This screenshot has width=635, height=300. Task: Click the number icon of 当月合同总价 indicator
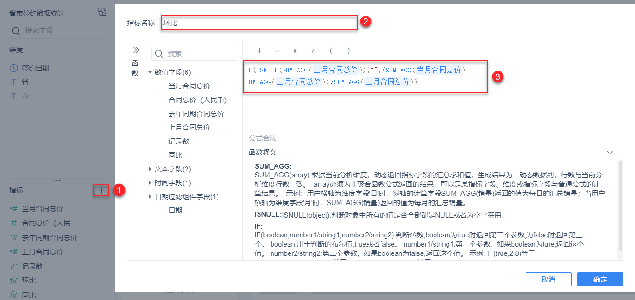click(x=13, y=208)
